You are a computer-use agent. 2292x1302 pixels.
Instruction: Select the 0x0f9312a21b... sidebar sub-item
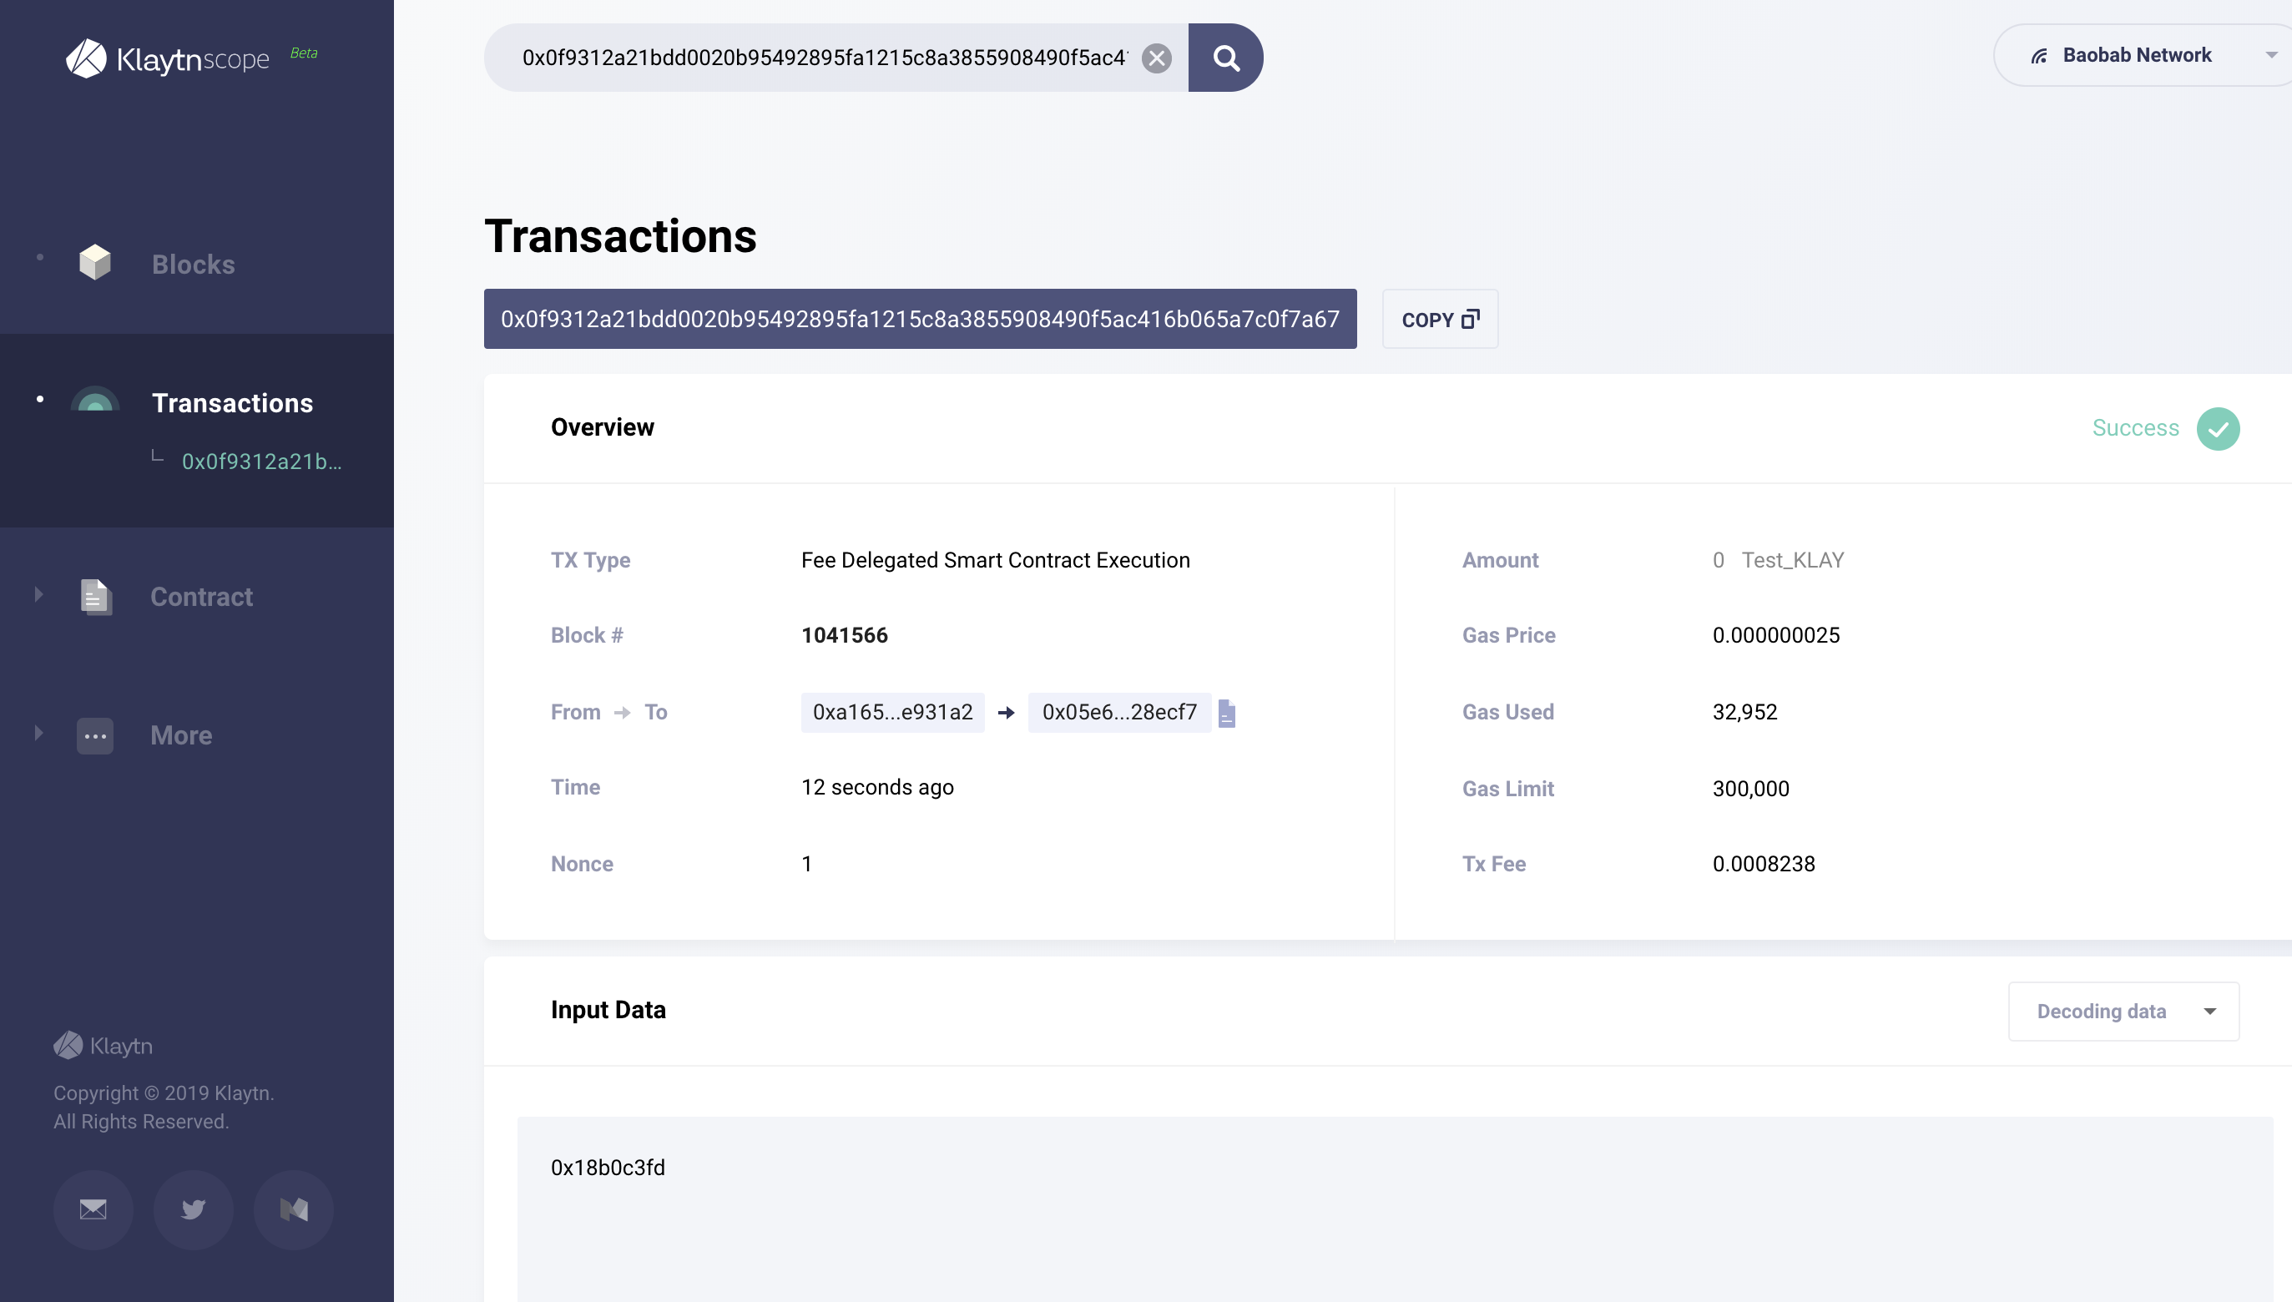click(x=261, y=462)
